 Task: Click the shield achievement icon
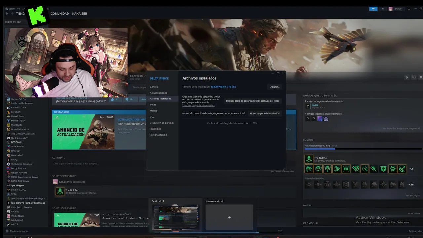383,169
